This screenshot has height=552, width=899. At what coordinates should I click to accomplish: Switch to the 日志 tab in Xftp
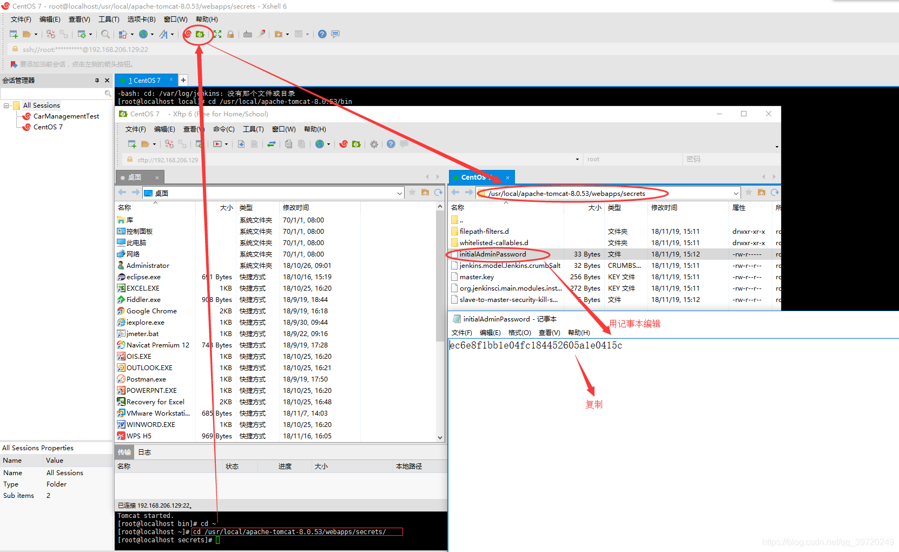click(144, 452)
